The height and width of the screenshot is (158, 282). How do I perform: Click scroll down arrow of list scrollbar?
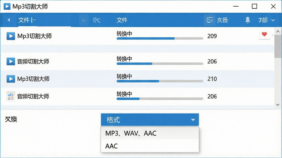(278, 105)
